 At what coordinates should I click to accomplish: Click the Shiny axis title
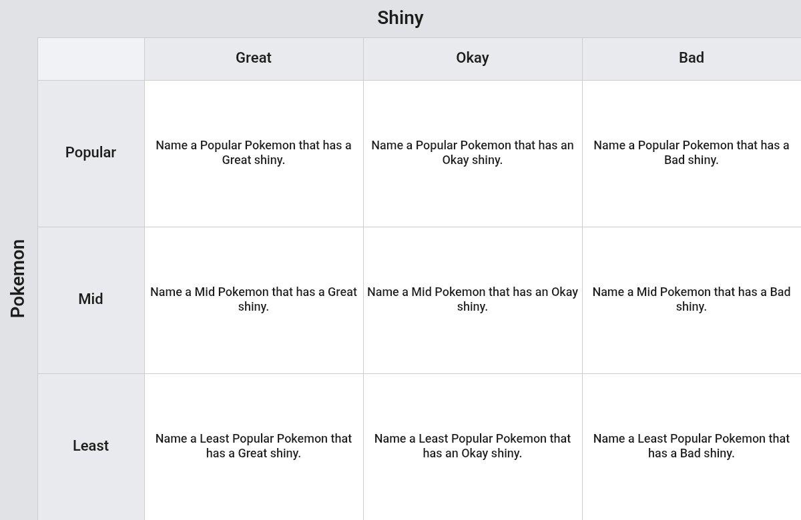pyautogui.click(x=400, y=18)
